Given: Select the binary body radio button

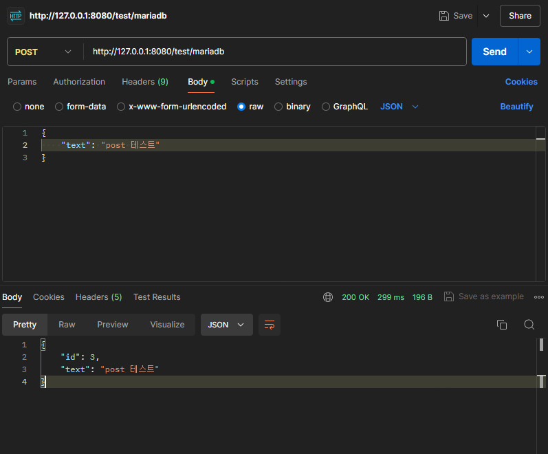Looking at the screenshot, I should [278, 107].
